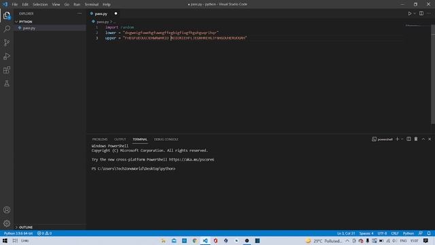Click Ln 3, Col 31 go-to-line
Viewport: 435px width, 245px height.
[x=346, y=233]
